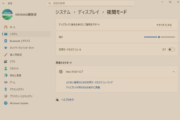Open ゲーム settings page
The image size is (180, 120).
[x=26, y=82]
